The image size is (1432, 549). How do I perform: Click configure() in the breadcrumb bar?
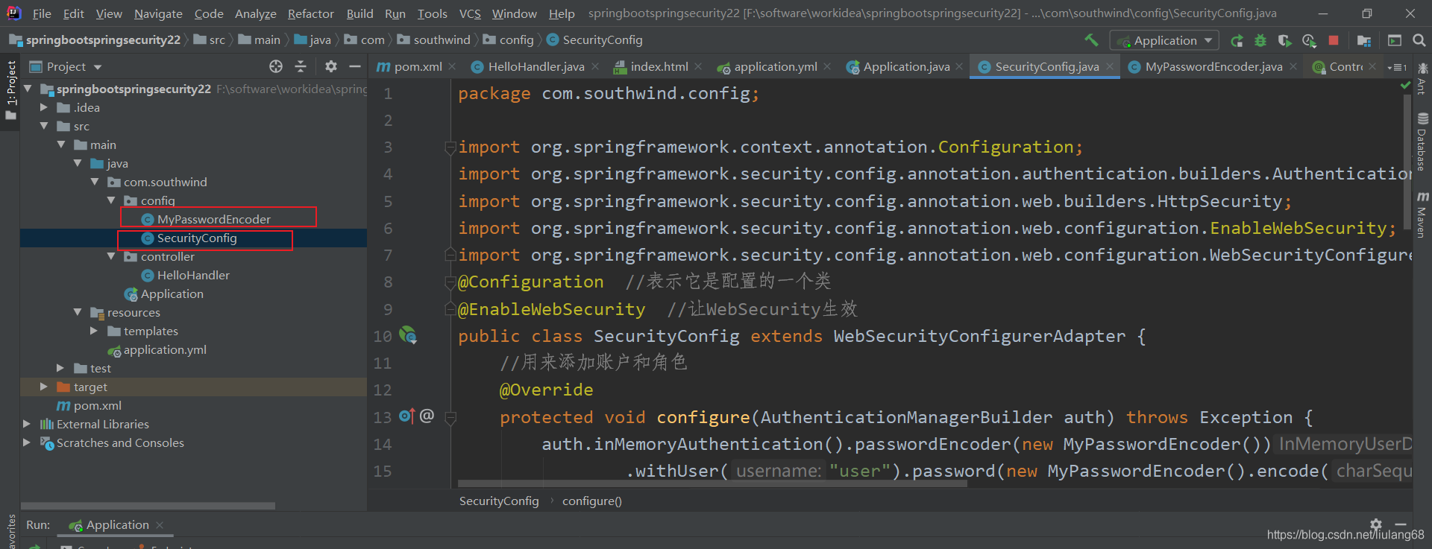click(591, 501)
